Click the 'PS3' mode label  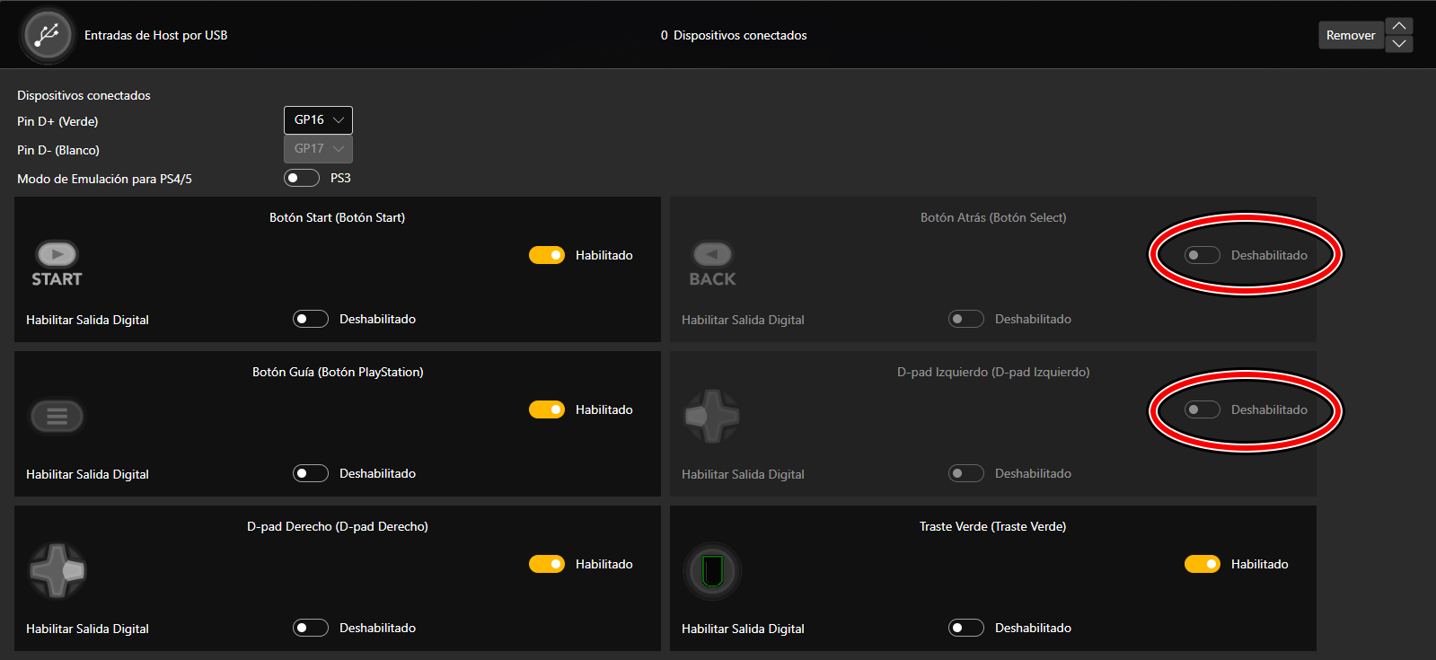point(340,178)
